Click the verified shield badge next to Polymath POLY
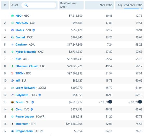Screen dimensions: 144x136 (40, 95)
